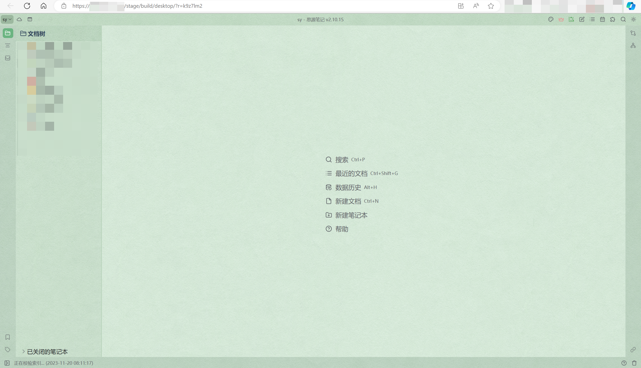Toggle dock visibility at status bar left
This screenshot has width=641, height=368.
[7, 363]
